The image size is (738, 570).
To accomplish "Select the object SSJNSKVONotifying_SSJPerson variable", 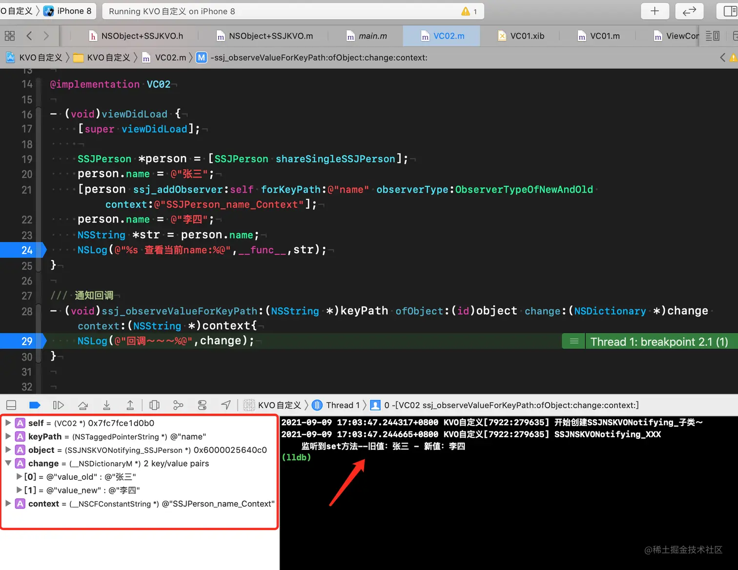I will coord(147,450).
